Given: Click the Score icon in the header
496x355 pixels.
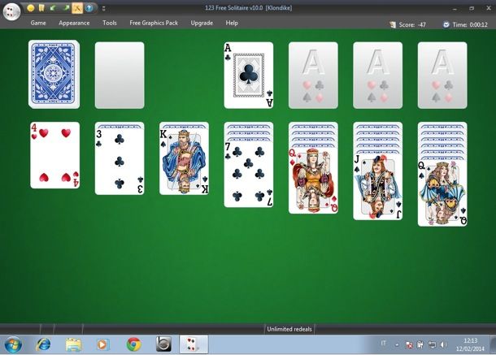Looking at the screenshot, I should point(393,24).
